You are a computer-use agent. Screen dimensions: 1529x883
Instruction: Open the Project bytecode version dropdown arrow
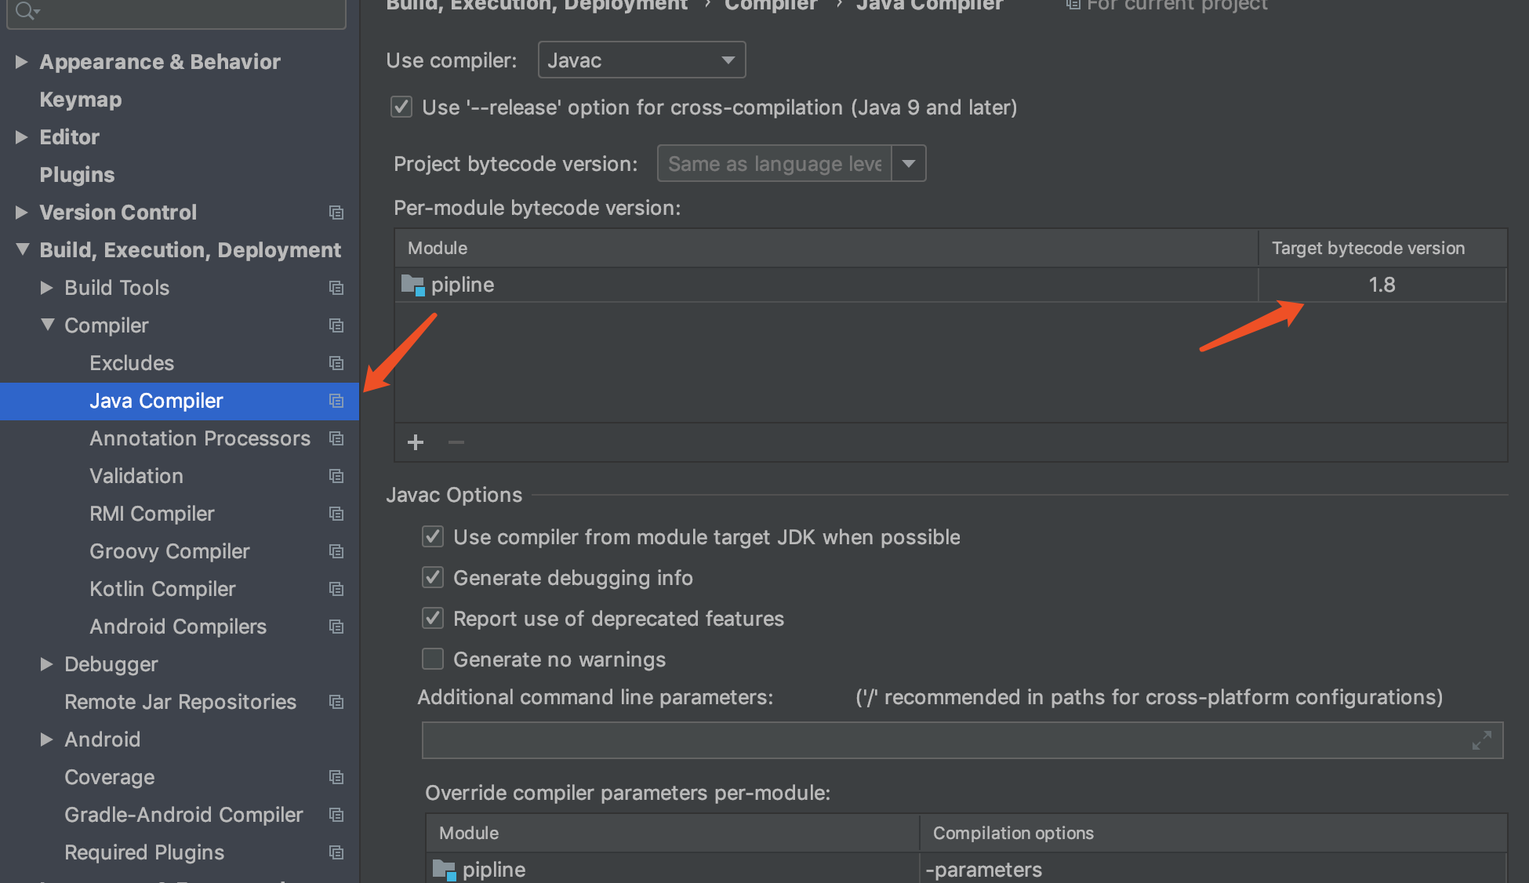coord(909,164)
